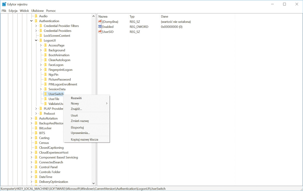Expand the Credential Providers node
303x191 pixels.
[36, 31]
